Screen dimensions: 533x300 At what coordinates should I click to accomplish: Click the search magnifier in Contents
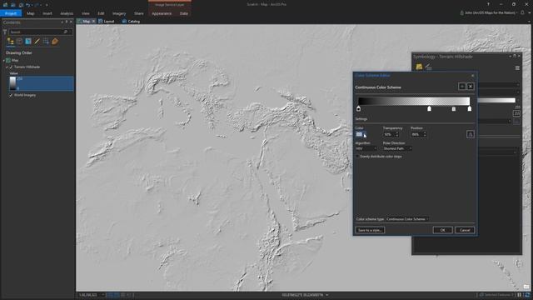pyautogui.click(x=66, y=32)
